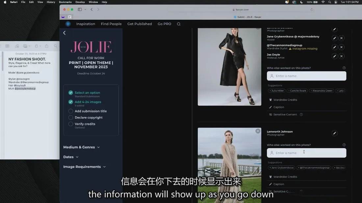Remove the lakeside dress photo

click(x=258, y=131)
